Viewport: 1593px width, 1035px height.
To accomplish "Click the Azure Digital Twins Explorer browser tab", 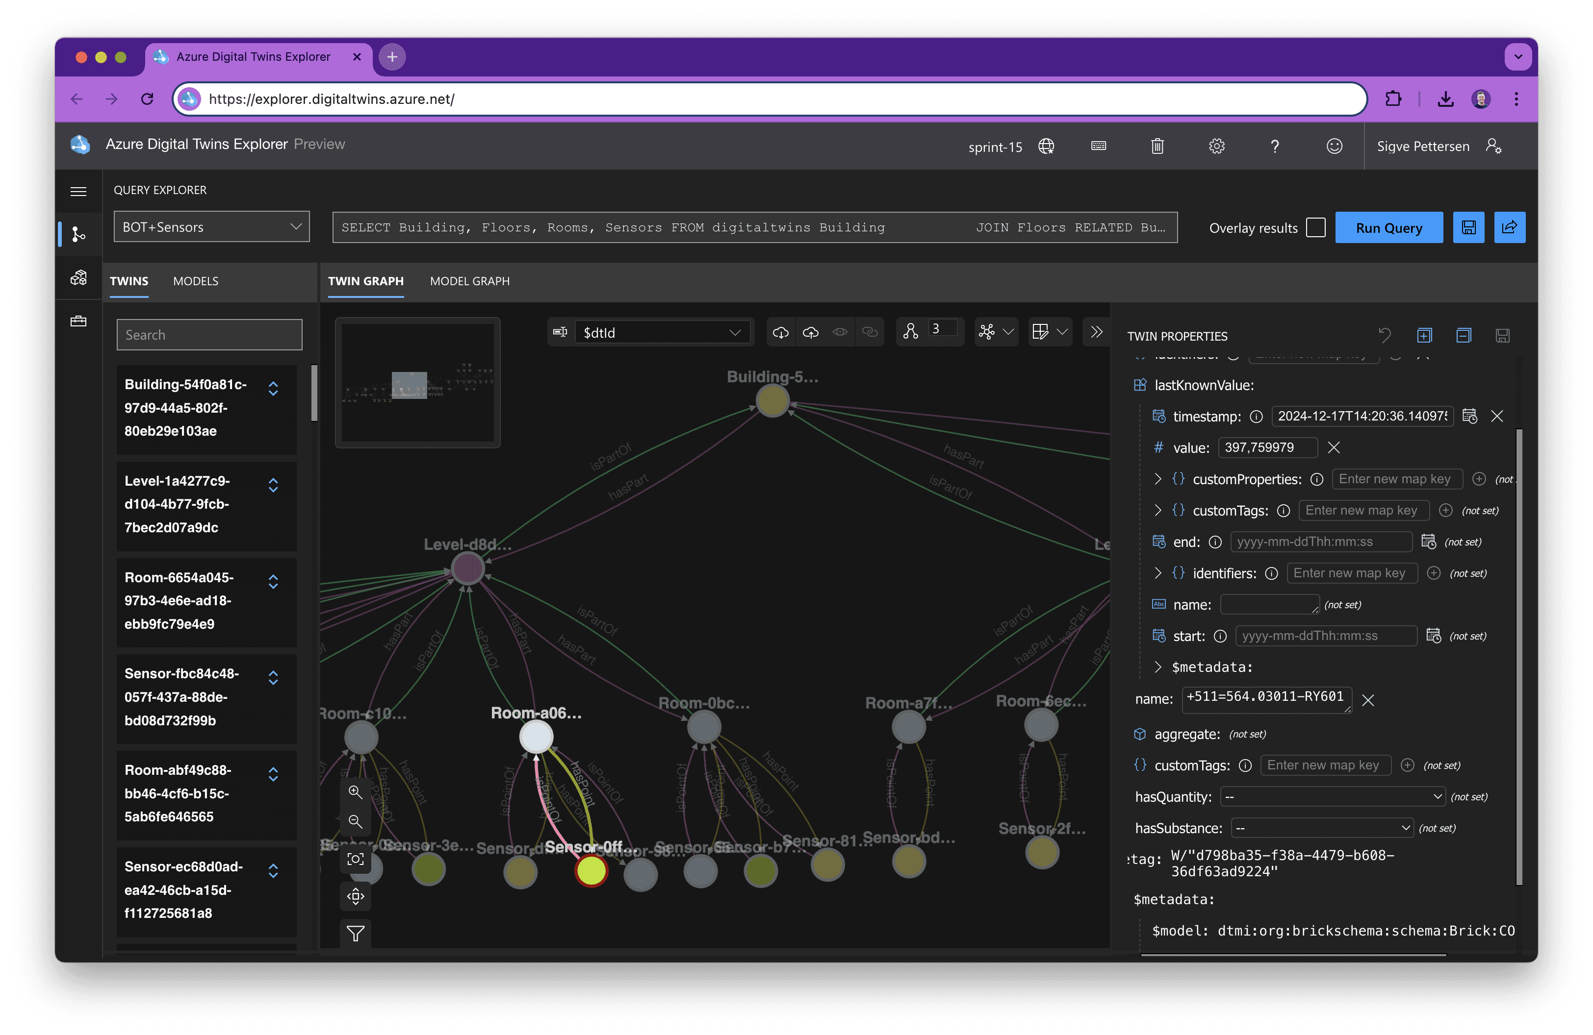I will pyautogui.click(x=257, y=57).
